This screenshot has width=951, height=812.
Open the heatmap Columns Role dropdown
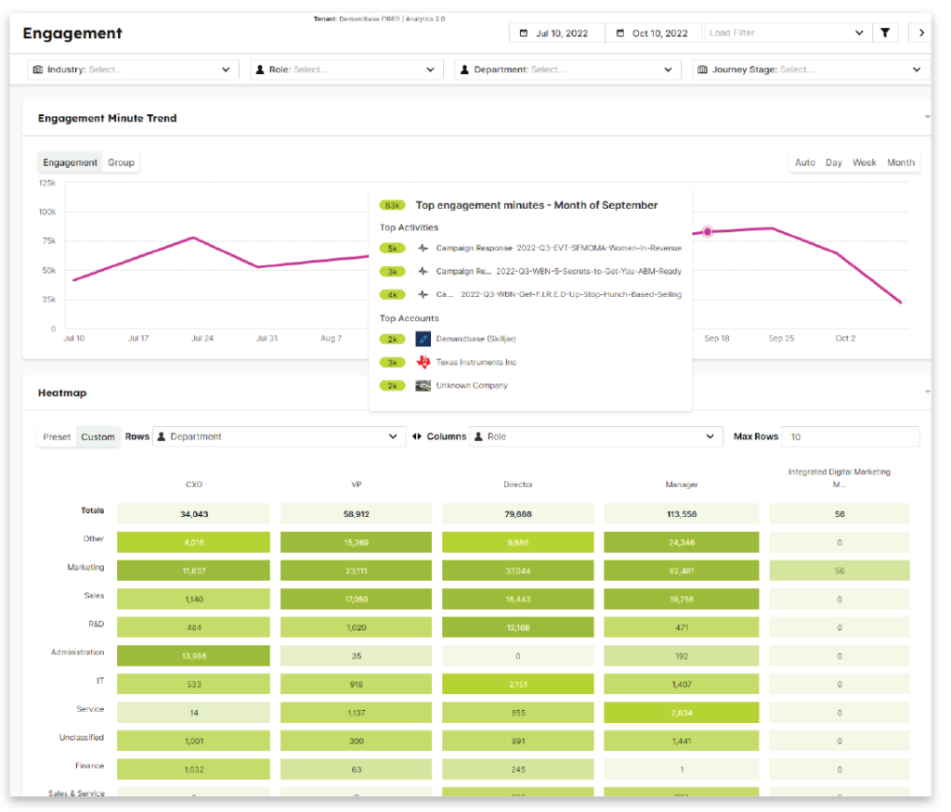tap(595, 436)
